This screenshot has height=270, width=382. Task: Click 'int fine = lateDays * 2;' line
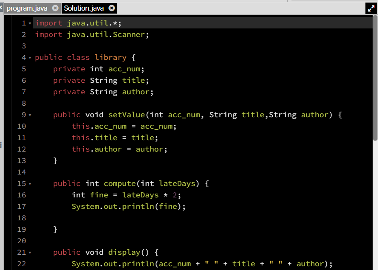(x=126, y=195)
